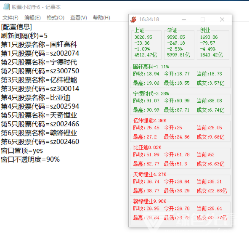The width and height of the screenshot is (249, 245).
Task: Click the 深证 index value 9592.05
Action: tap(176, 37)
